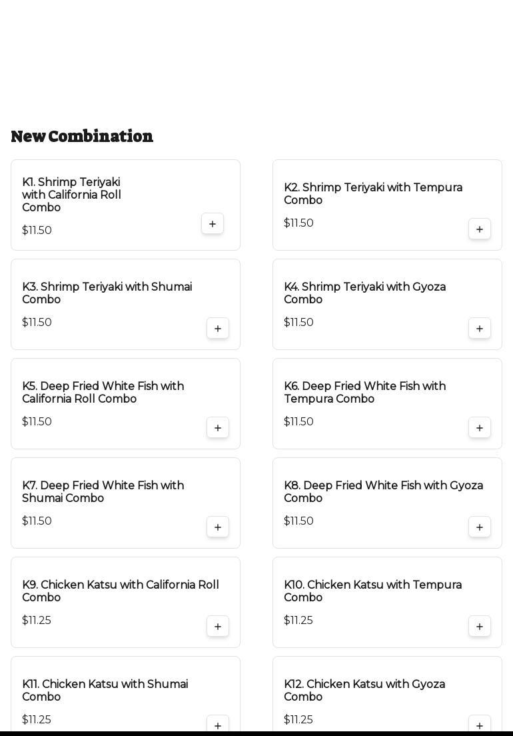Click the New Combination section heading
Screen dimensions: 513x736
(x=82, y=136)
